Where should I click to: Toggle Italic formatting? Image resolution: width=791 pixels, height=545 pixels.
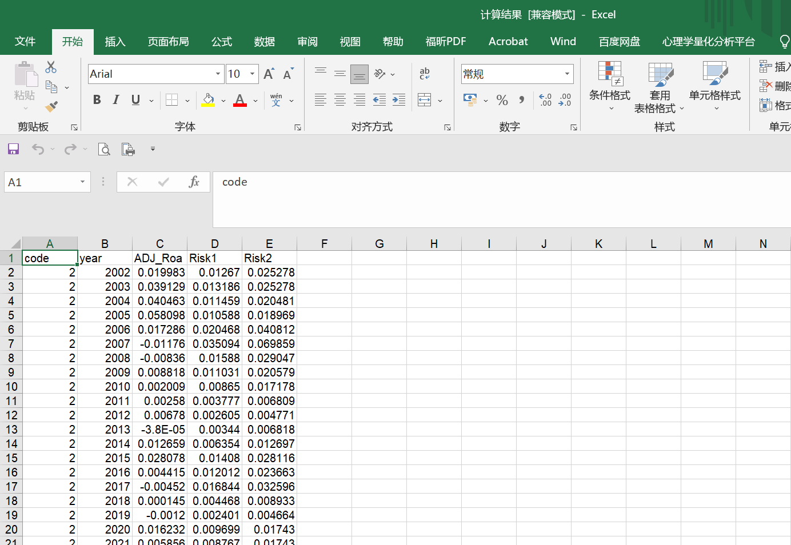coord(116,100)
